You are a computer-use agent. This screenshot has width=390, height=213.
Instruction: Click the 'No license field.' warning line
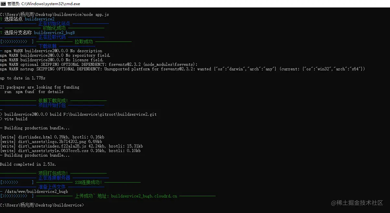click(52, 60)
